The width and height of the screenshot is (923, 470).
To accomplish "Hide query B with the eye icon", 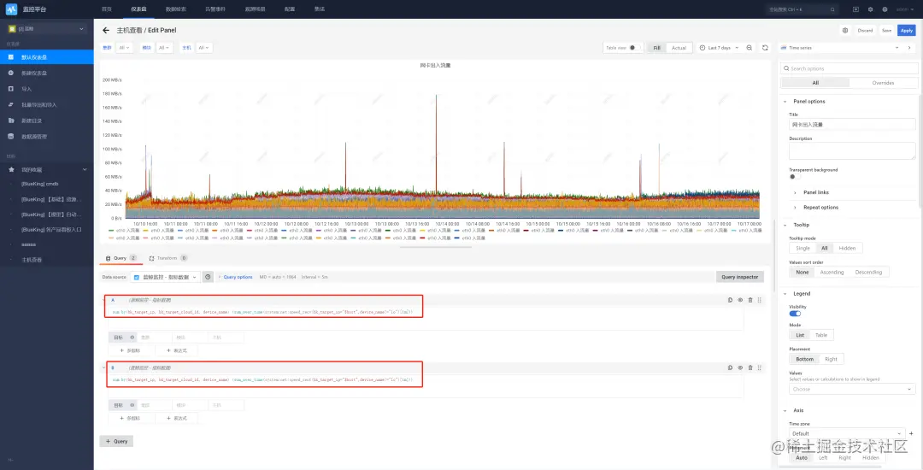I will [740, 367].
